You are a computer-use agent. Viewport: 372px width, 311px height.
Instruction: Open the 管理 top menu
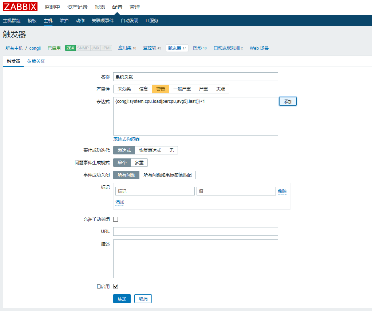135,7
